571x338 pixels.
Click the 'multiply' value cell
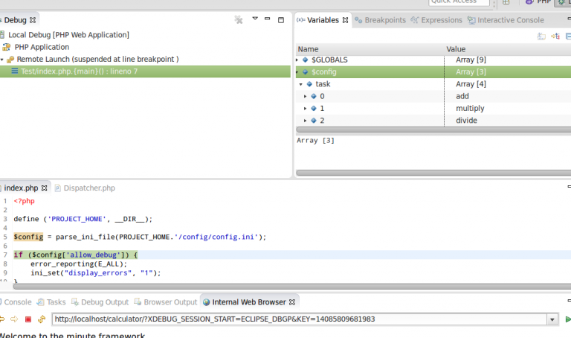click(x=470, y=108)
